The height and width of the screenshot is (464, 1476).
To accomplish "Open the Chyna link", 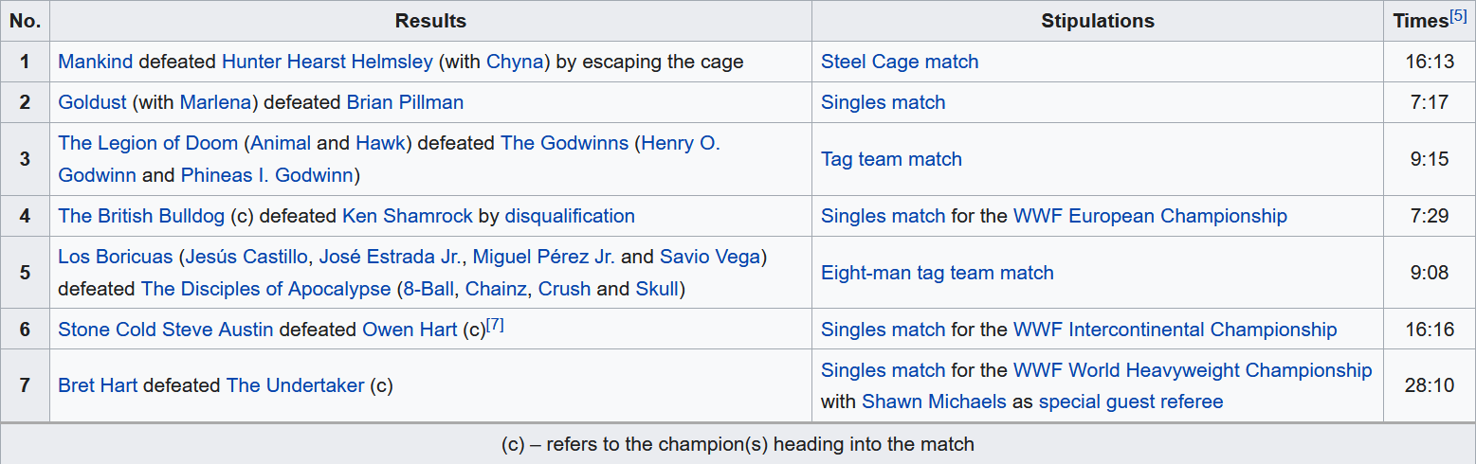I will [x=516, y=62].
